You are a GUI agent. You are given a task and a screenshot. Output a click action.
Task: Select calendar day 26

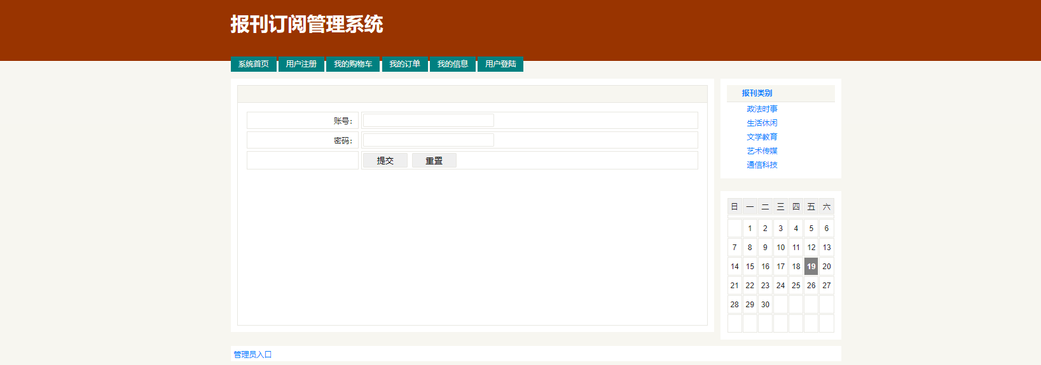tap(811, 286)
